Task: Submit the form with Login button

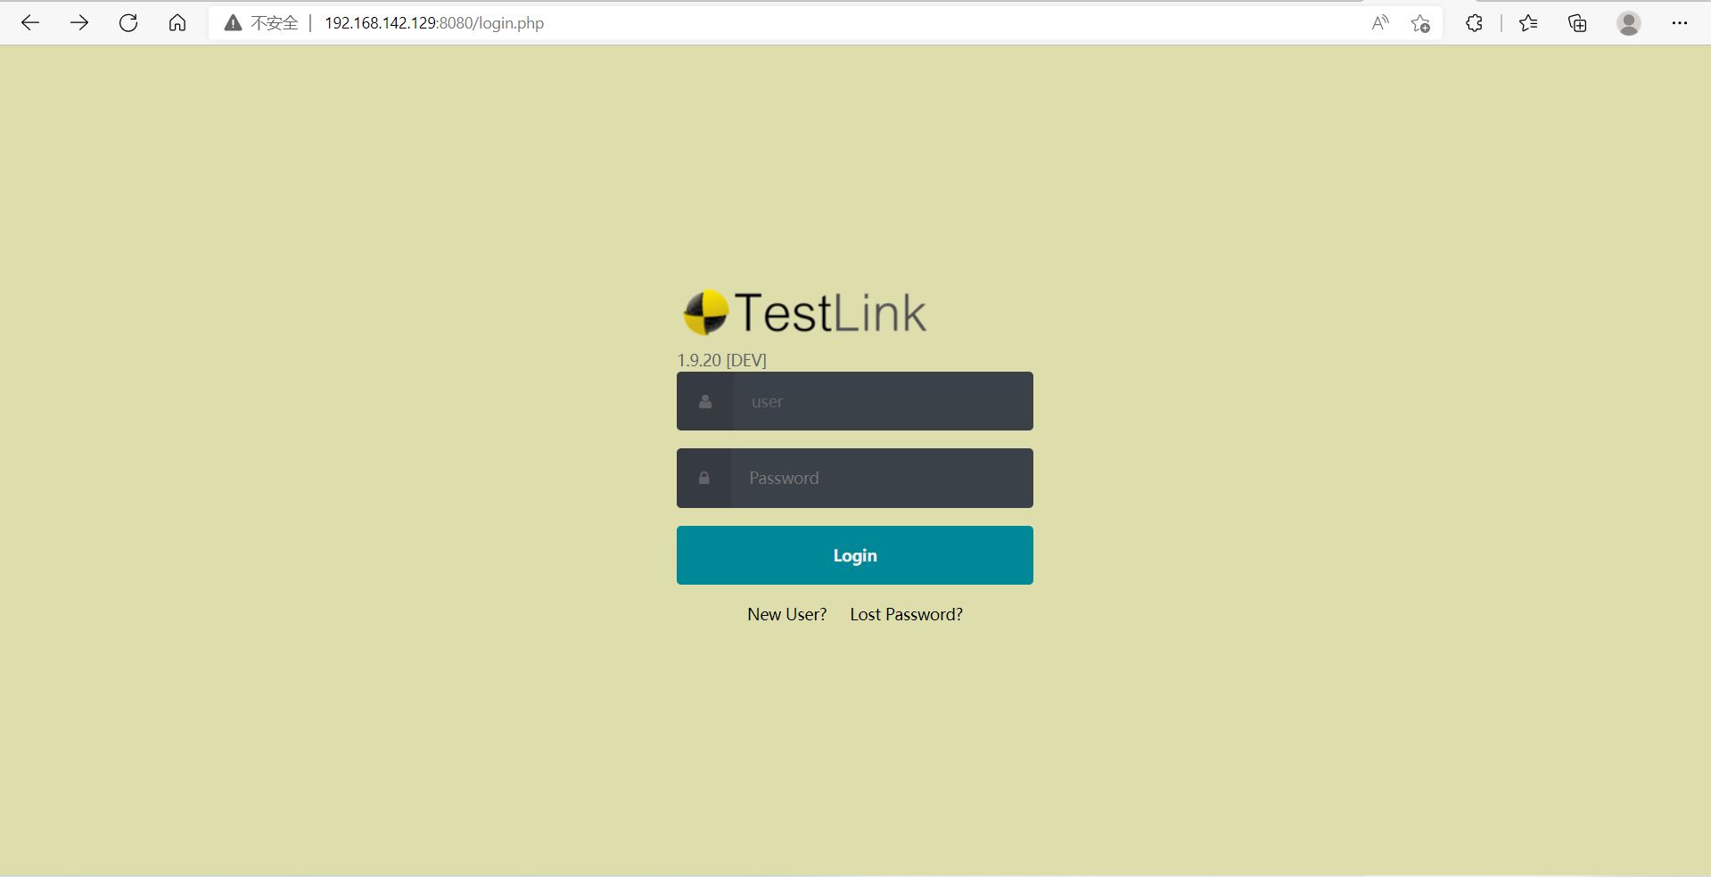Action: pos(855,555)
